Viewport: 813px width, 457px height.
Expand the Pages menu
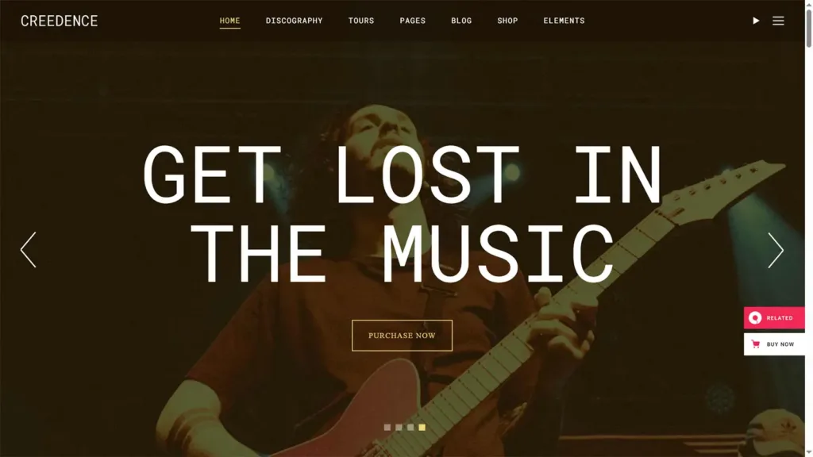(x=413, y=21)
